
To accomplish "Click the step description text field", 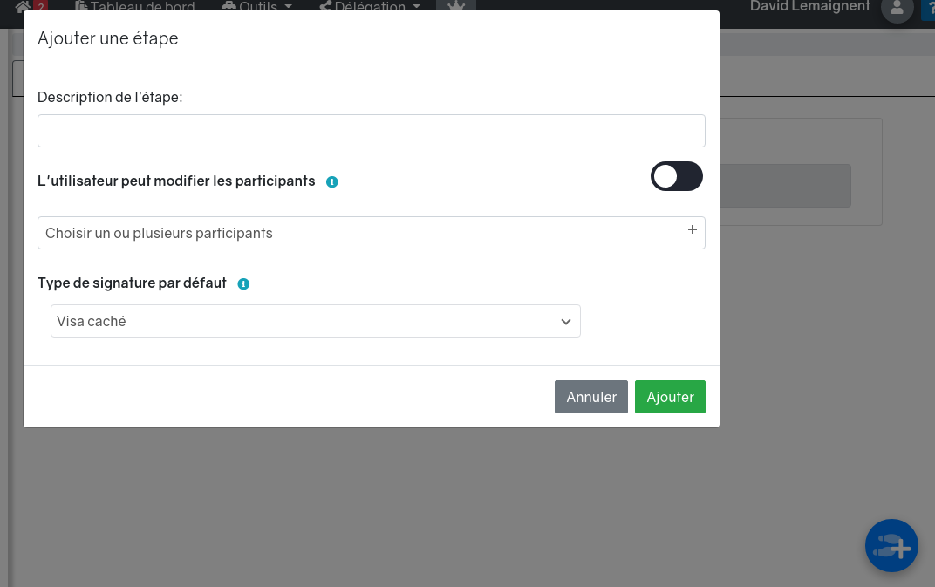I will (372, 131).
